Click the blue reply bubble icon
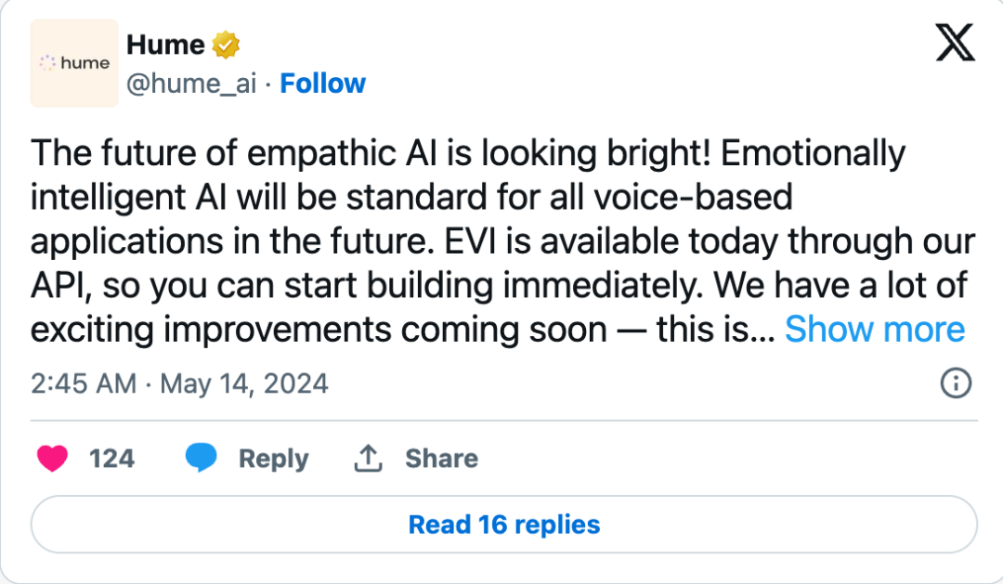 pyautogui.click(x=201, y=459)
